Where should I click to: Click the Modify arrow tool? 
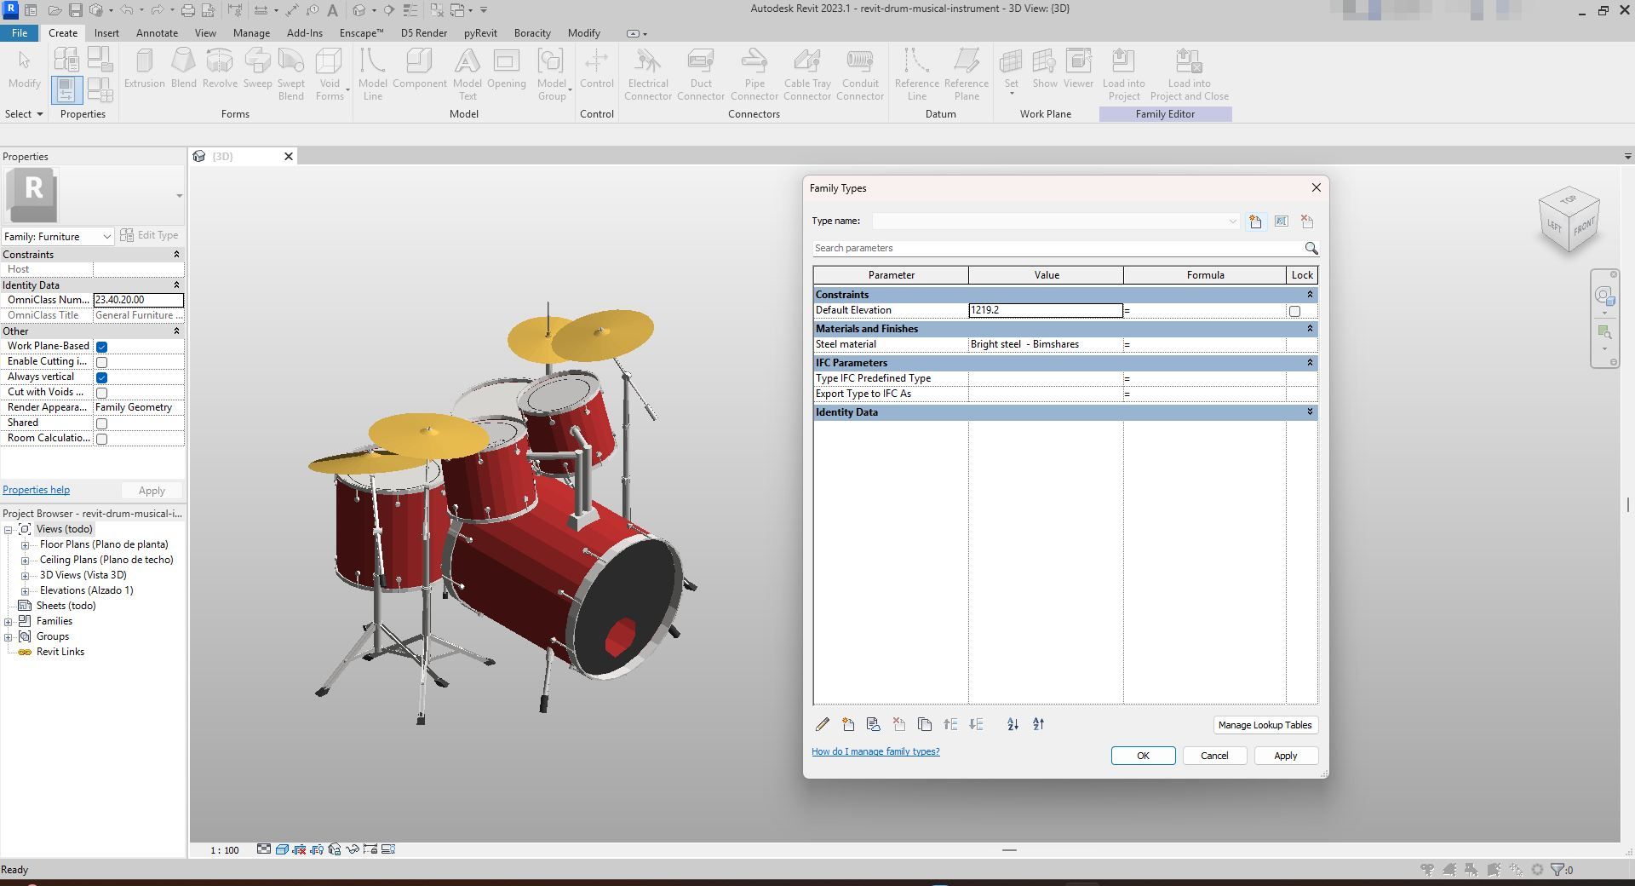click(x=25, y=68)
